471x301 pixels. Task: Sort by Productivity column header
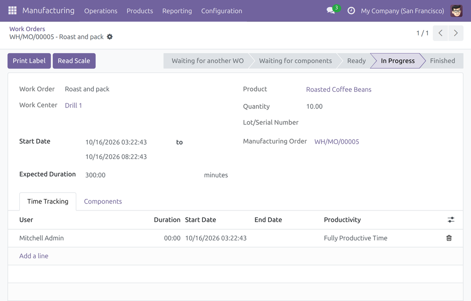click(342, 220)
